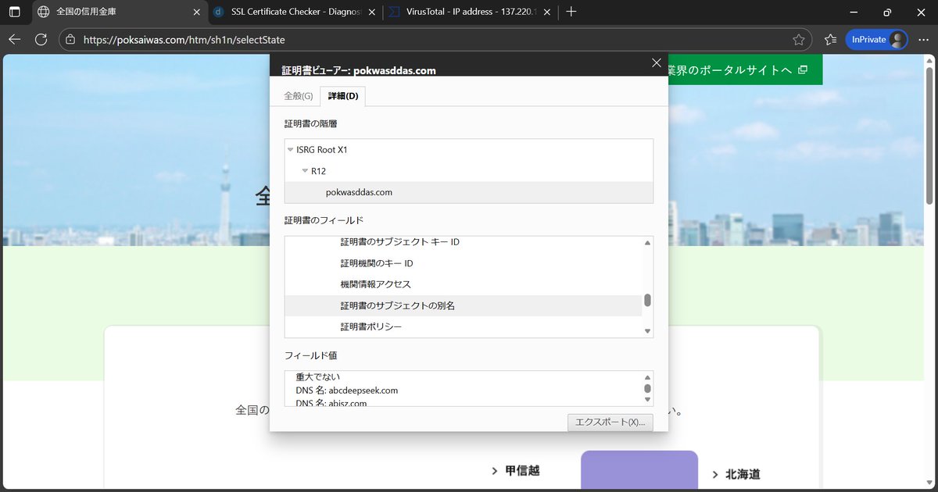Screen dimensions: 938x492
Task: Open tab actions menu icon at top left
Action: click(15, 12)
